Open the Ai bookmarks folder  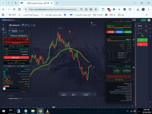(x=113, y=15)
